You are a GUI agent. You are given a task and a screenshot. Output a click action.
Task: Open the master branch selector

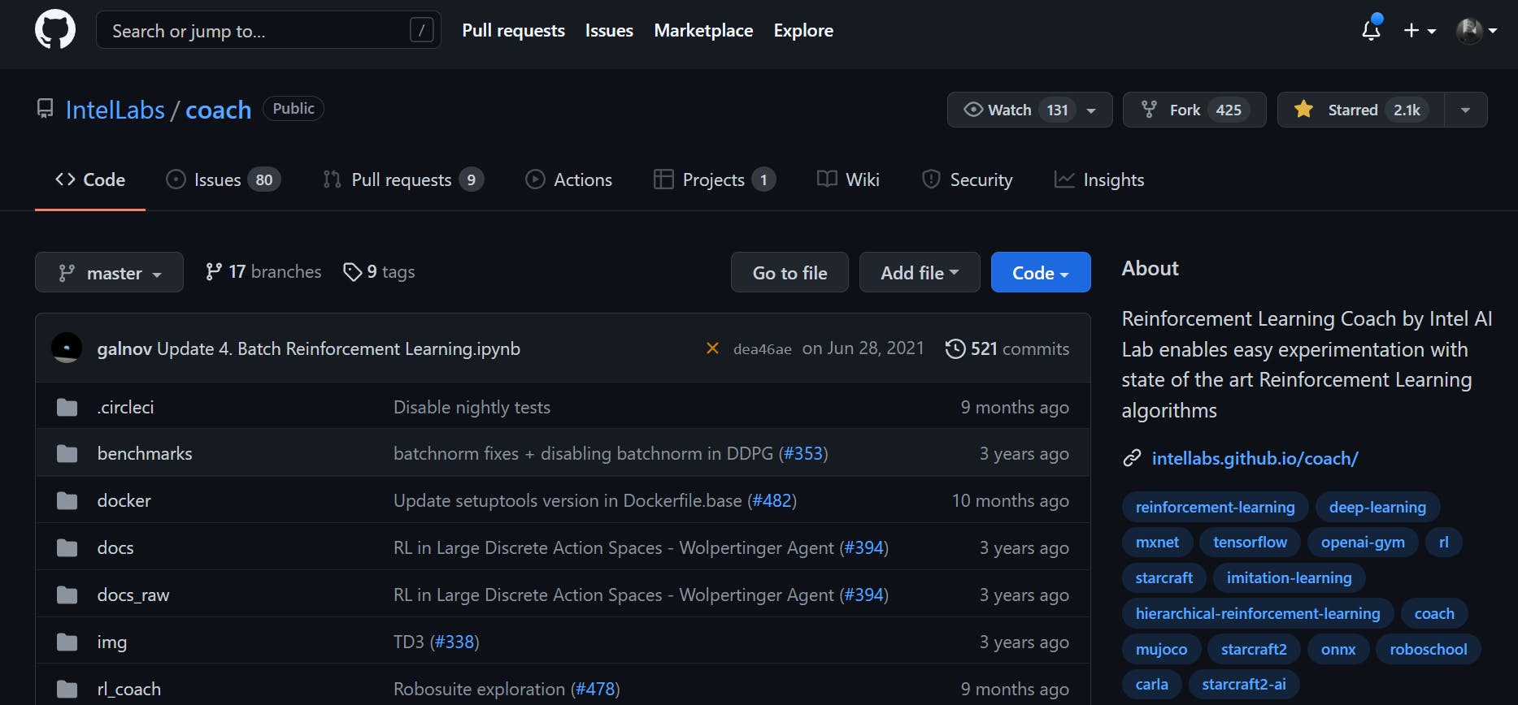click(x=109, y=273)
